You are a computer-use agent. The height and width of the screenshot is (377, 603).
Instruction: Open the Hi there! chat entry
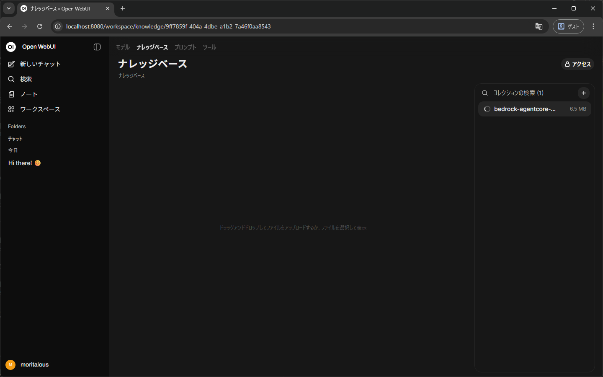pyautogui.click(x=24, y=163)
